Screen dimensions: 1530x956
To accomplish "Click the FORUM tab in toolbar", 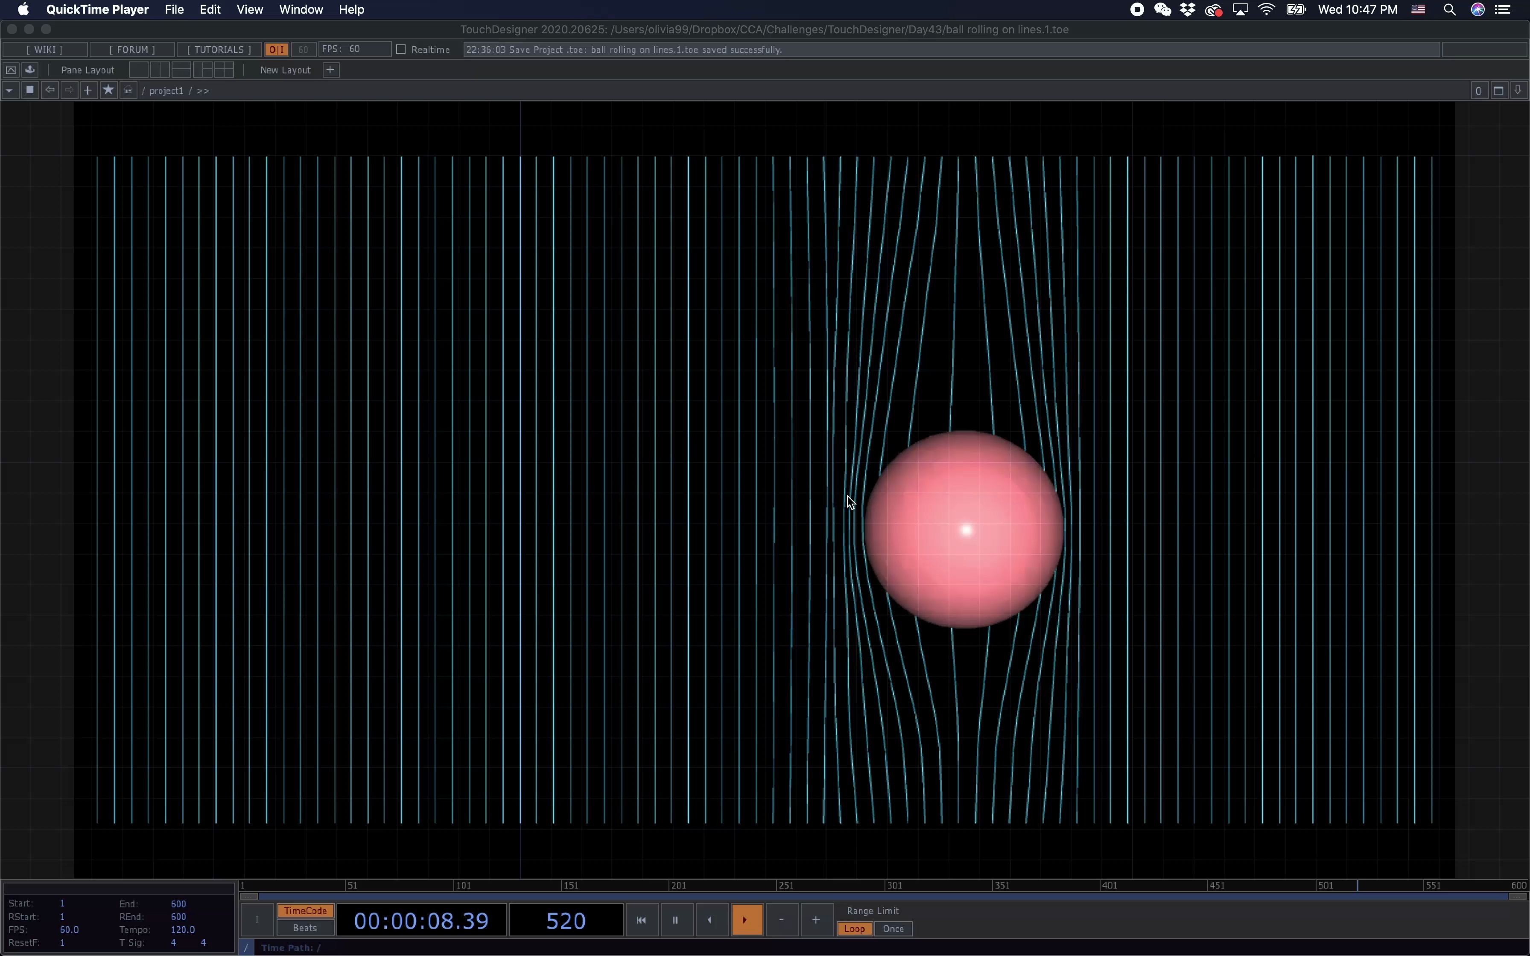I will [x=133, y=50].
